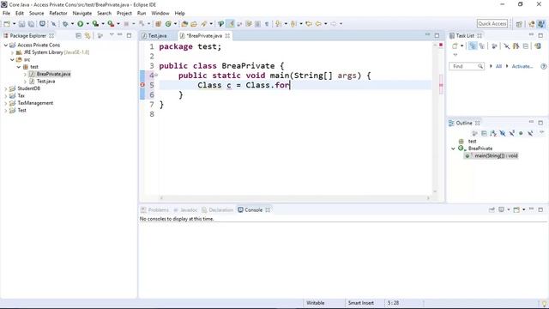This screenshot has width=549, height=309.
Task: Open dropdown beside Debug bug icon
Action: 72,24
